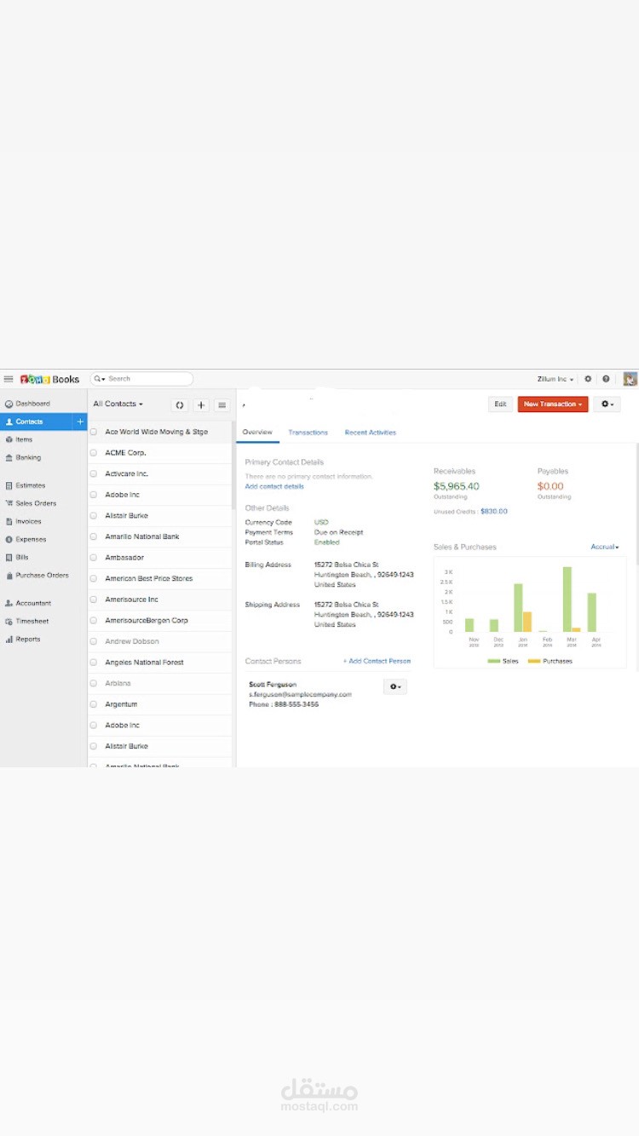639x1136 pixels.
Task: Tick checkbox for Activcare Inc.
Action: [x=94, y=473]
